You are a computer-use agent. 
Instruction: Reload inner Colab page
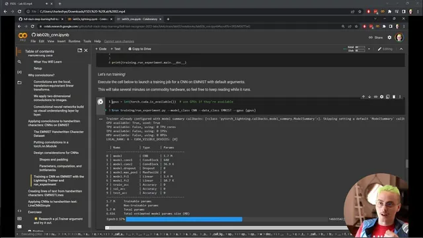[32, 26]
